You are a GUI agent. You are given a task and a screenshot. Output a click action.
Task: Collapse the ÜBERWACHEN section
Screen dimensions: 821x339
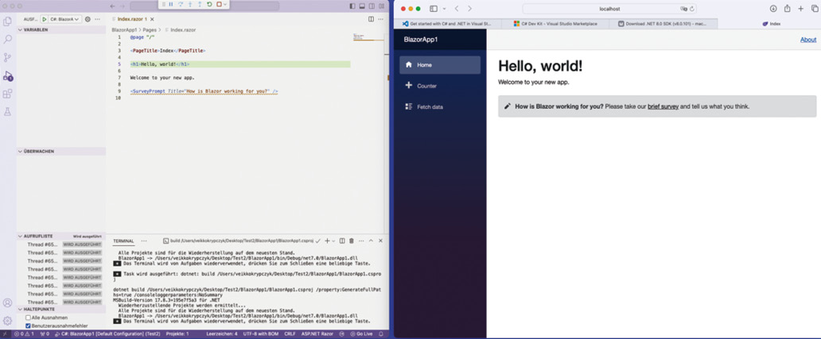(60, 152)
